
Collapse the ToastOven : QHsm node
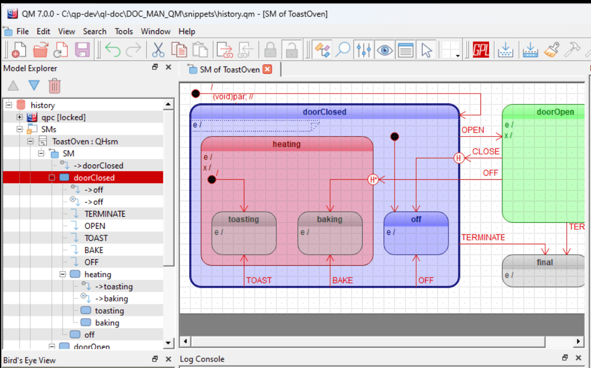click(x=30, y=141)
